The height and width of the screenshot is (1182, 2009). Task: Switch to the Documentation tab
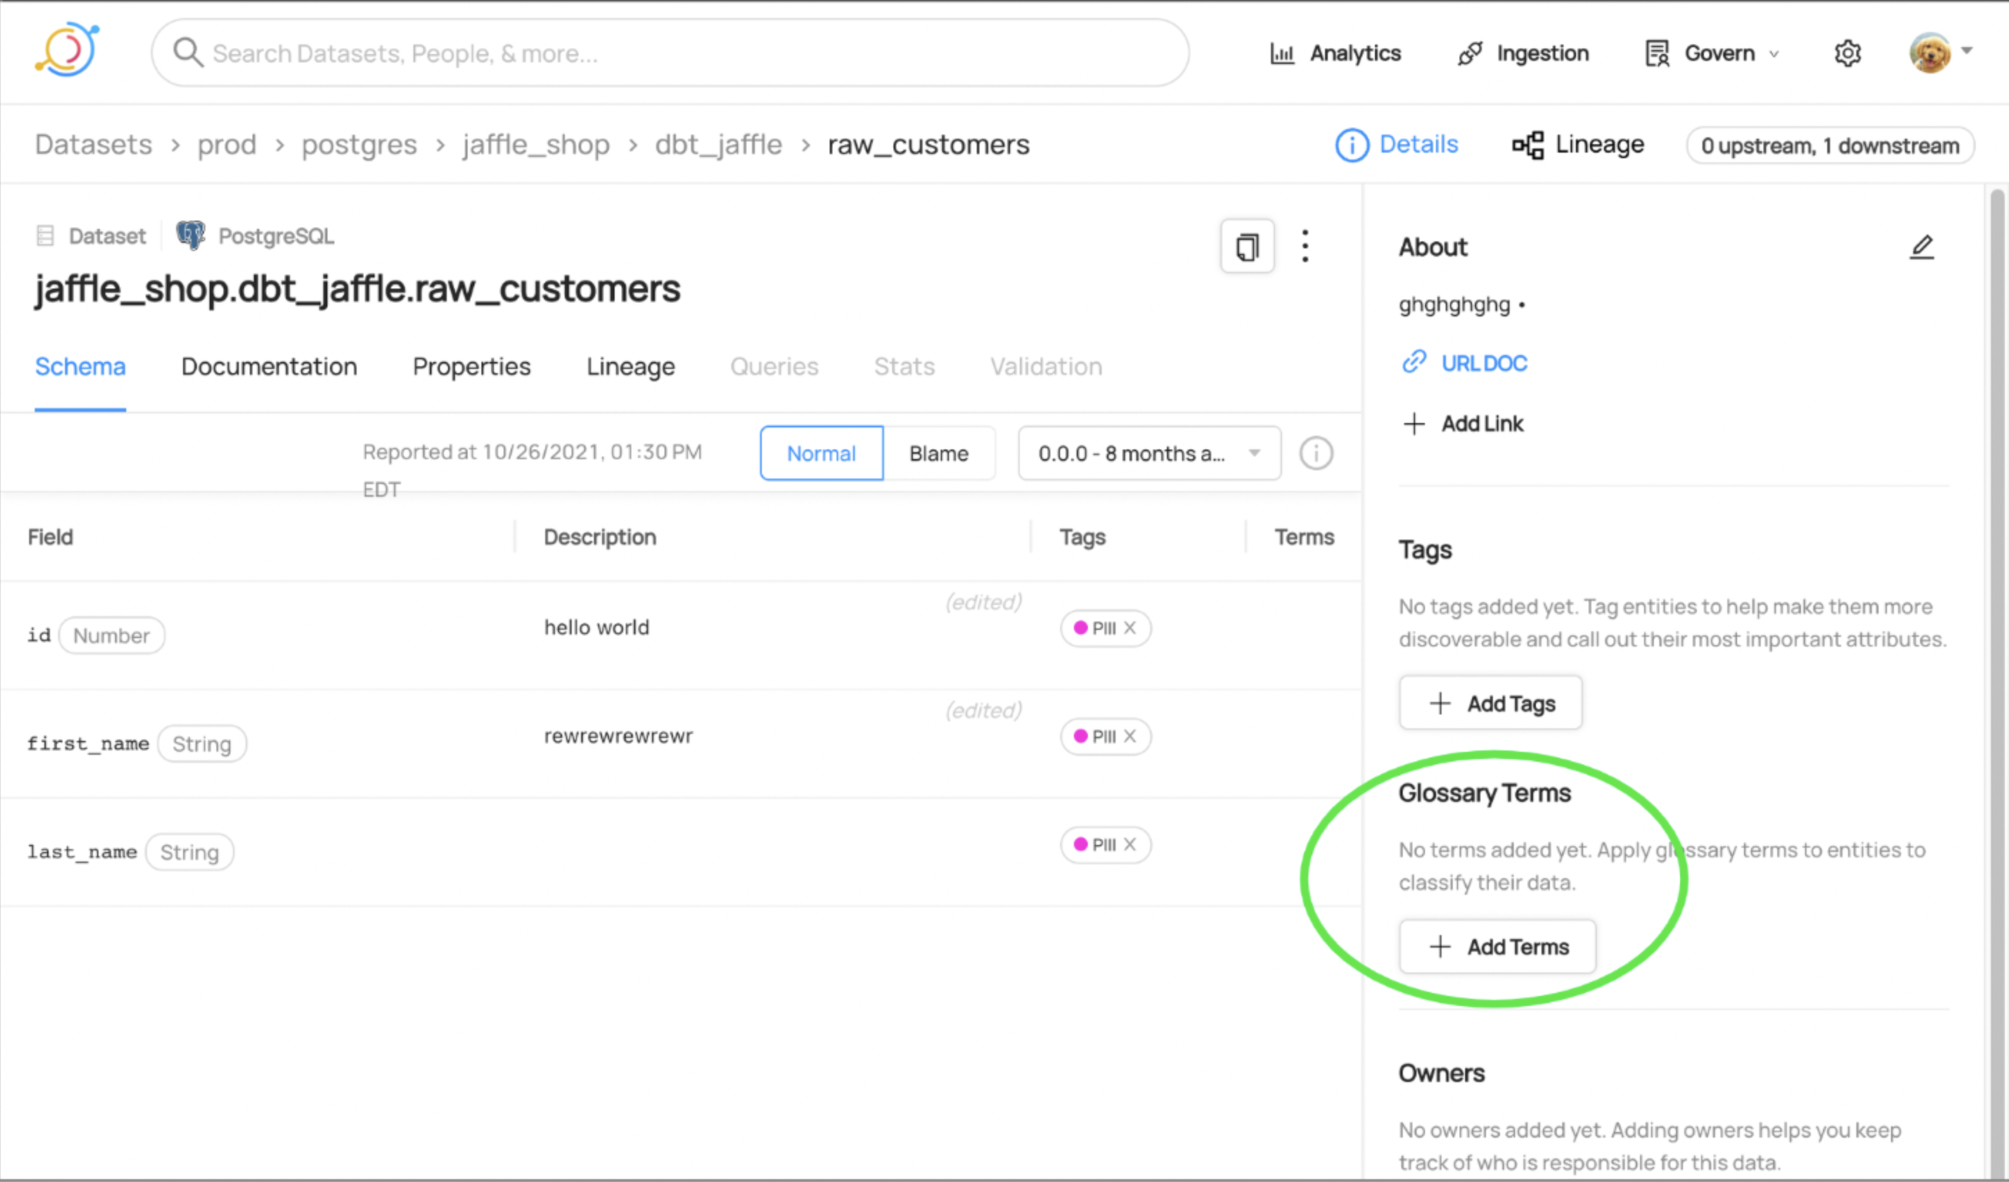pos(268,367)
